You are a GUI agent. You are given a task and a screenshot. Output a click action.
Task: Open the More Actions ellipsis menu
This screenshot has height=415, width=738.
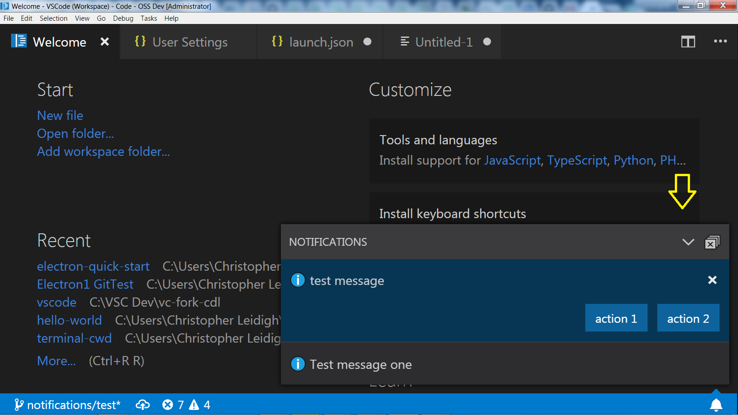point(720,42)
